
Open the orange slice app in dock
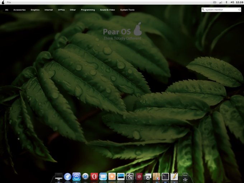pos(112,177)
